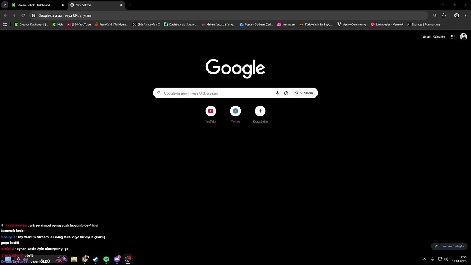471x265 pixels.
Task: Open Steam from the taskbar
Action: click(x=95, y=259)
